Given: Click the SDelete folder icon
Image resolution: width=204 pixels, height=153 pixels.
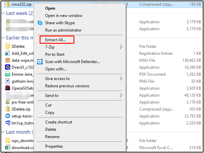Looking at the screenshot, I should (x=8, y=46).
